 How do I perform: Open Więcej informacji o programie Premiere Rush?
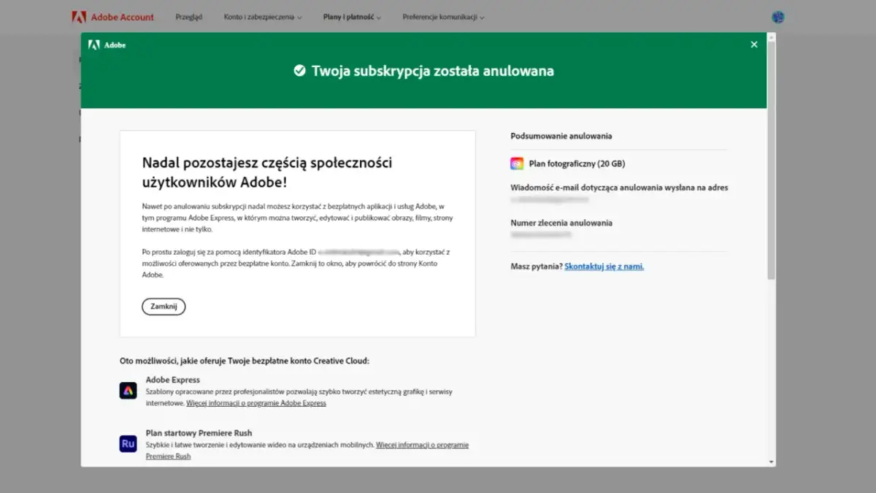click(x=423, y=444)
